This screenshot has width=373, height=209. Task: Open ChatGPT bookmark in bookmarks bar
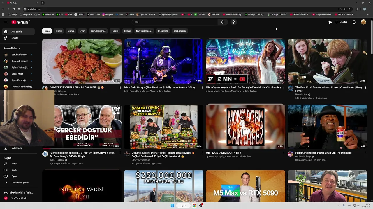[79, 14]
